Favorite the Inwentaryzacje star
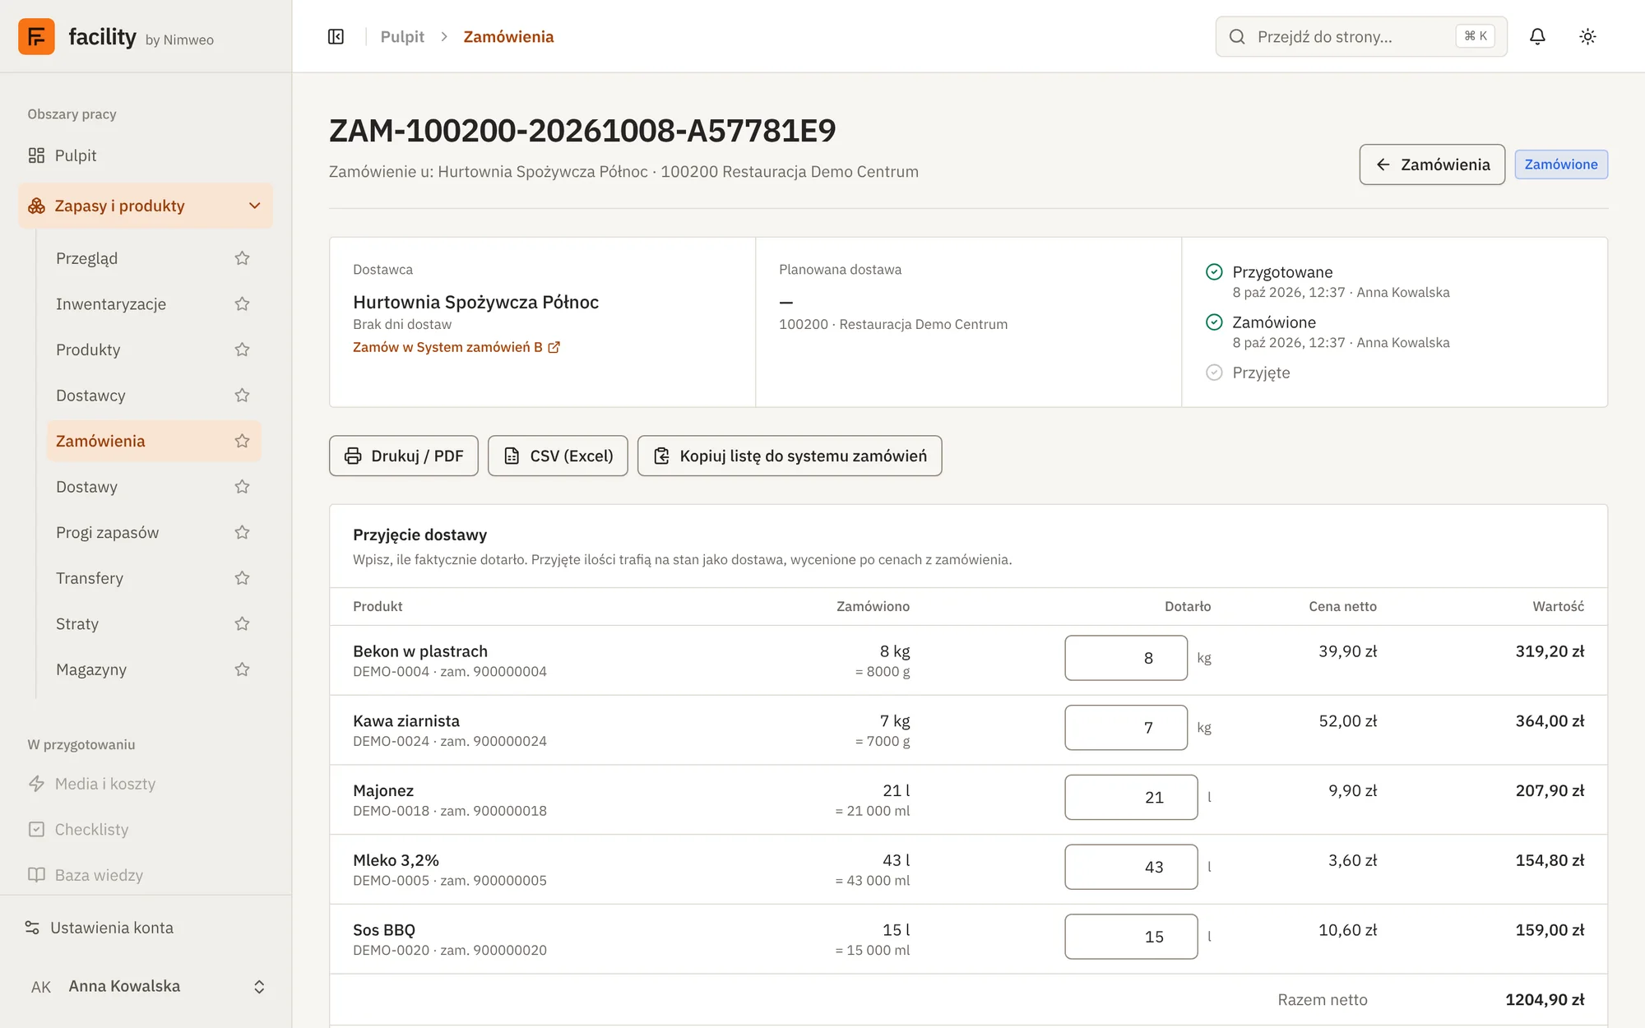 coord(242,304)
